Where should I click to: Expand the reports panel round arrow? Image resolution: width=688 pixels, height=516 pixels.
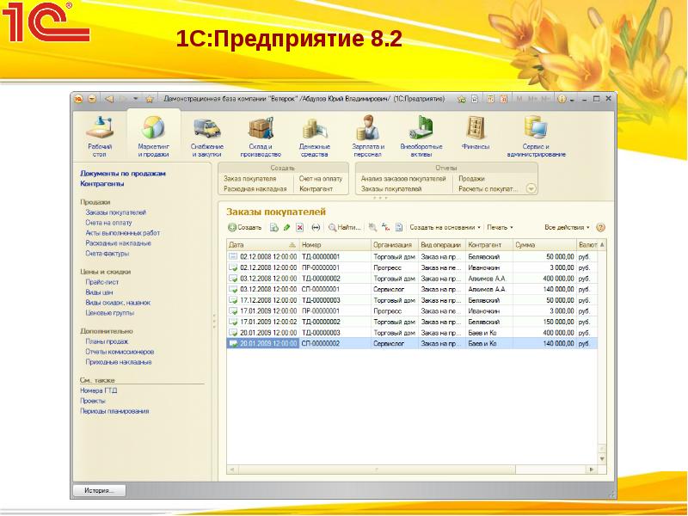click(531, 187)
